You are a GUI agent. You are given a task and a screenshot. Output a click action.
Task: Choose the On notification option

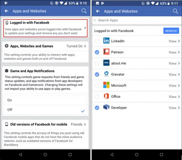point(45,100)
